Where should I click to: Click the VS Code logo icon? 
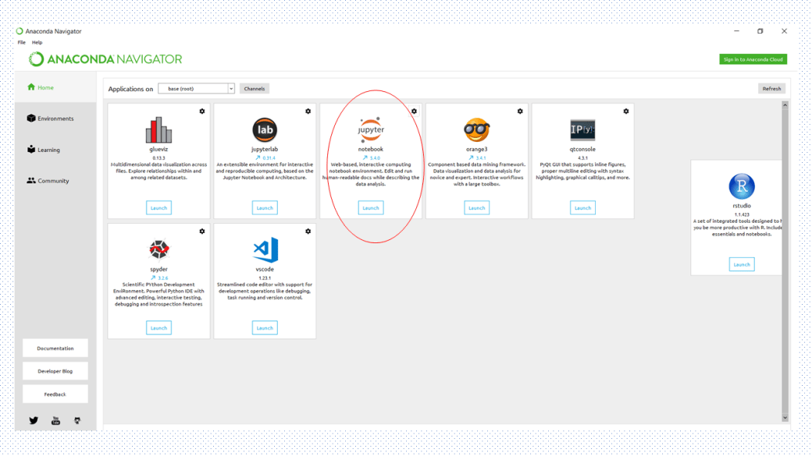click(265, 249)
